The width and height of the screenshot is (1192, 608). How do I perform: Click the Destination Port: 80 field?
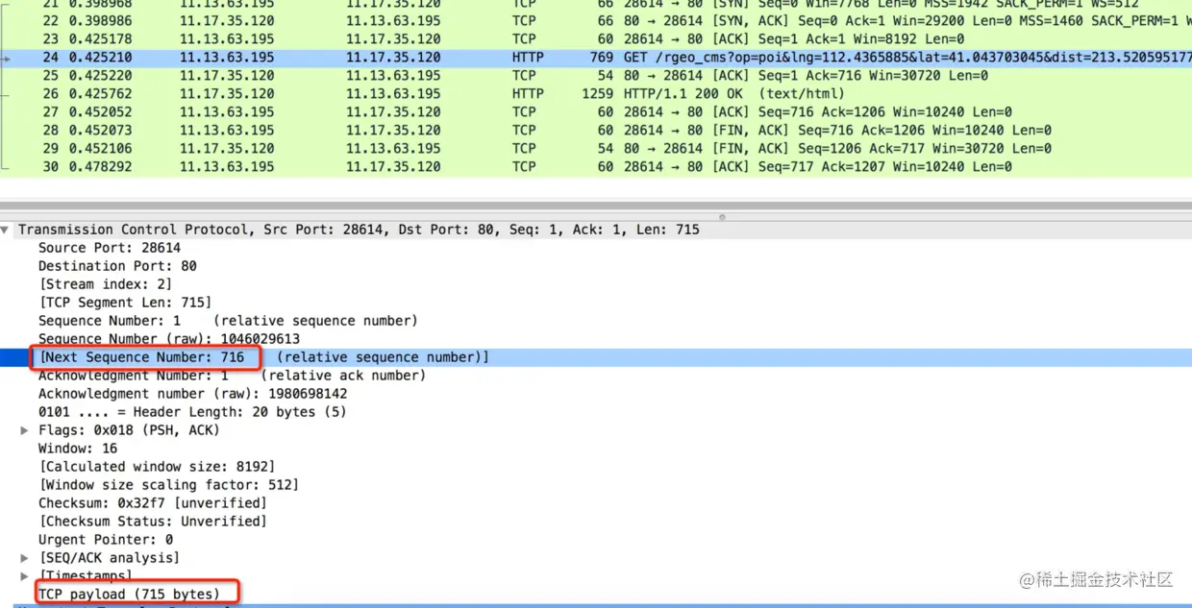[117, 266]
